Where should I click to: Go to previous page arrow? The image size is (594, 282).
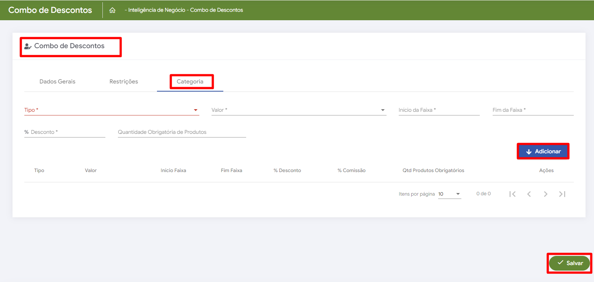pos(529,194)
